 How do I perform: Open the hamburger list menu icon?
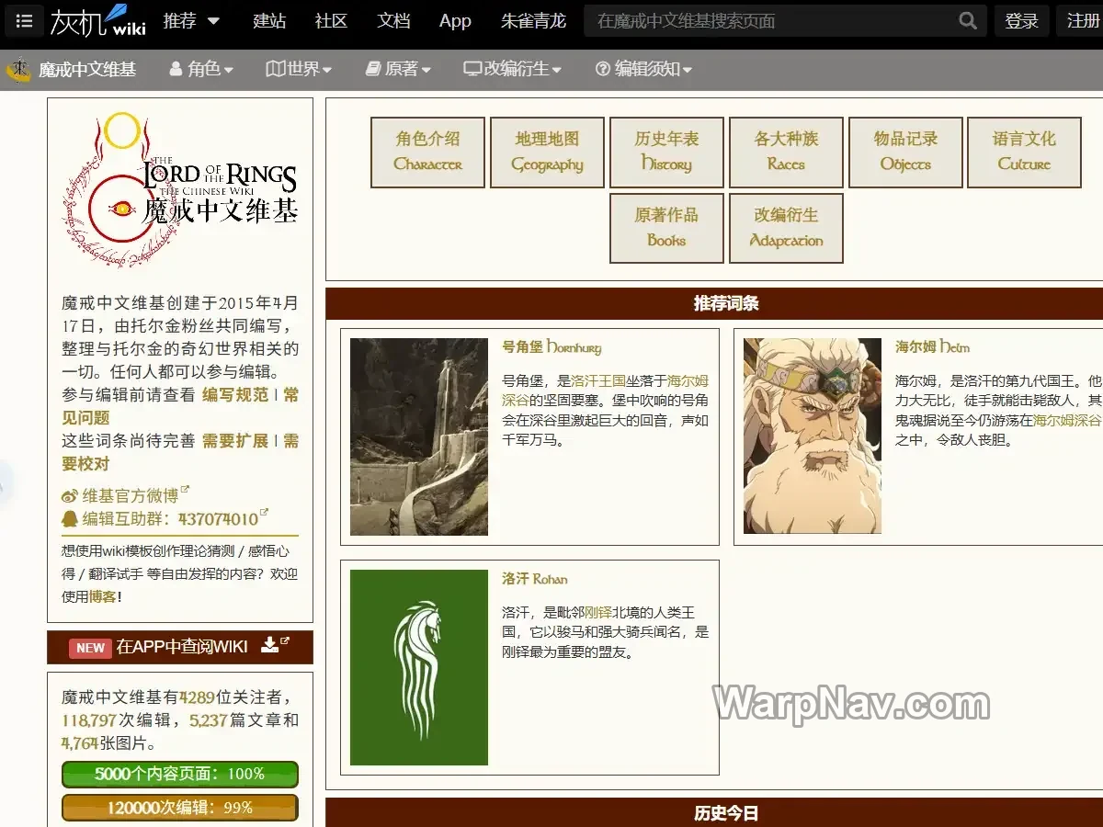click(24, 20)
